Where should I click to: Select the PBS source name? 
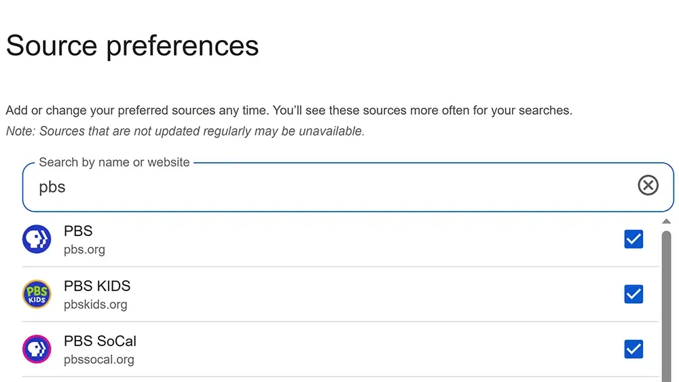[78, 231]
